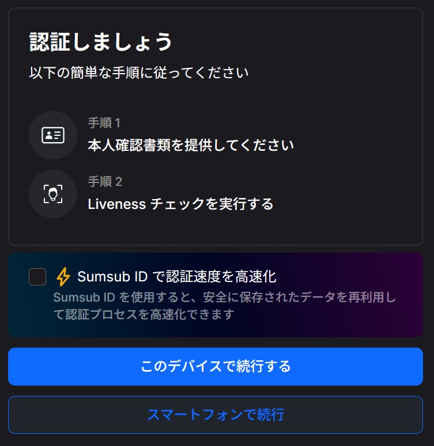This screenshot has width=434, height=446.
Task: Choose the スマートフォンで続行 button
Action: pyautogui.click(x=216, y=414)
